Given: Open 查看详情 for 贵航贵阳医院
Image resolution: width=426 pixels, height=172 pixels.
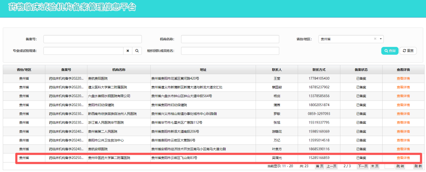Looking at the screenshot, I should click(x=403, y=79).
